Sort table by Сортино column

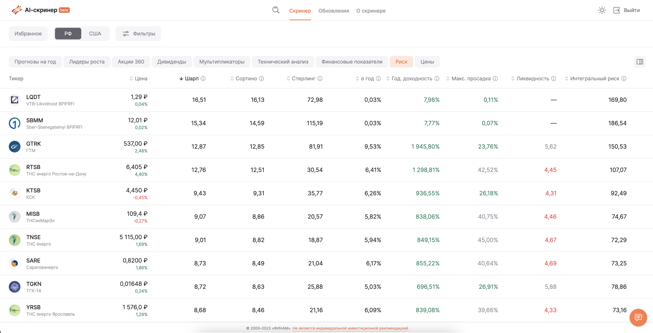tap(243, 79)
